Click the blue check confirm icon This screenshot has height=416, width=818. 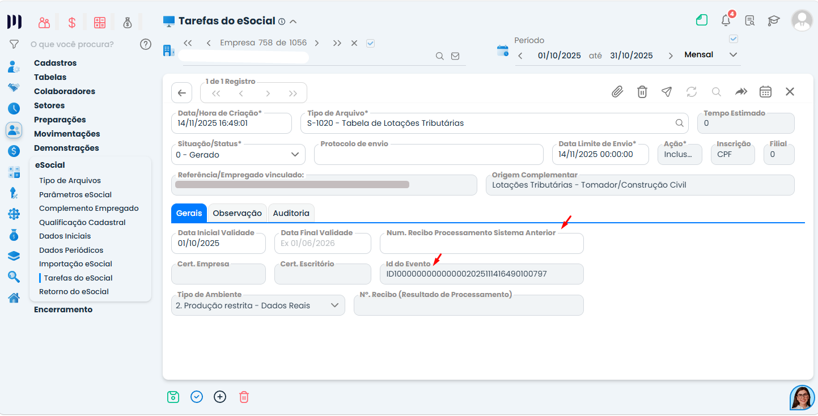click(197, 397)
